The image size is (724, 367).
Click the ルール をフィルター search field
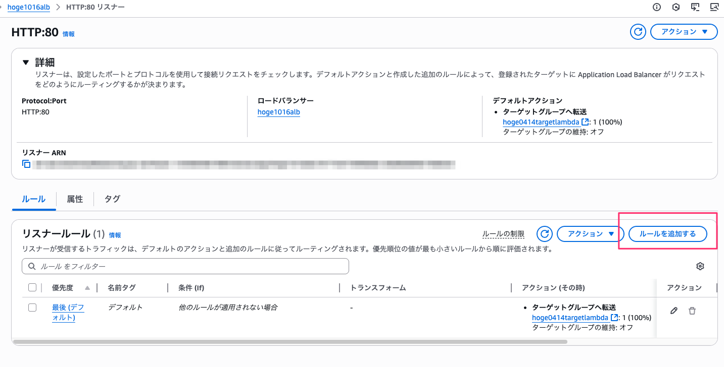[185, 266]
